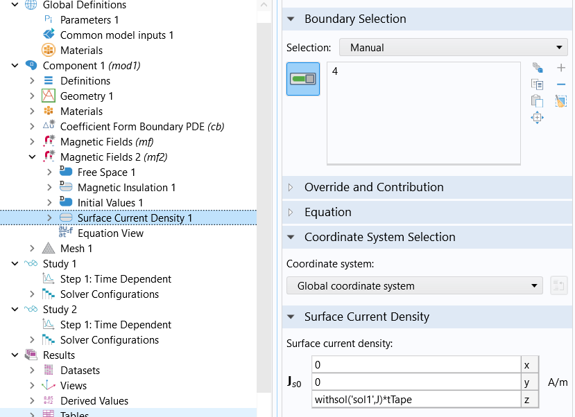The width and height of the screenshot is (575, 417).
Task: Open the Coordinate system dropdown
Action: pos(414,286)
